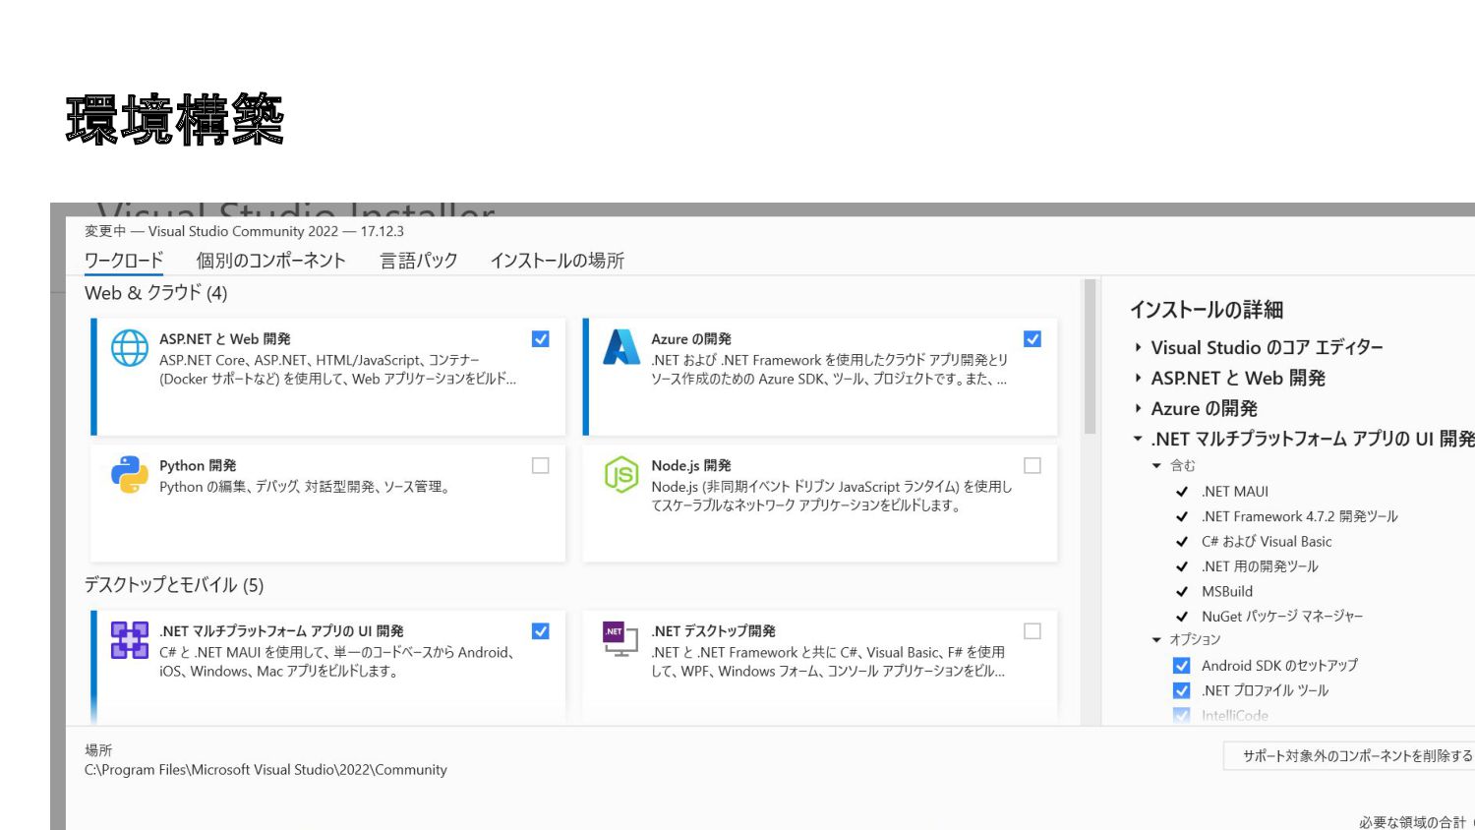The image size is (1475, 830).
Task: Click the Node.js workload logo icon
Action: (621, 475)
